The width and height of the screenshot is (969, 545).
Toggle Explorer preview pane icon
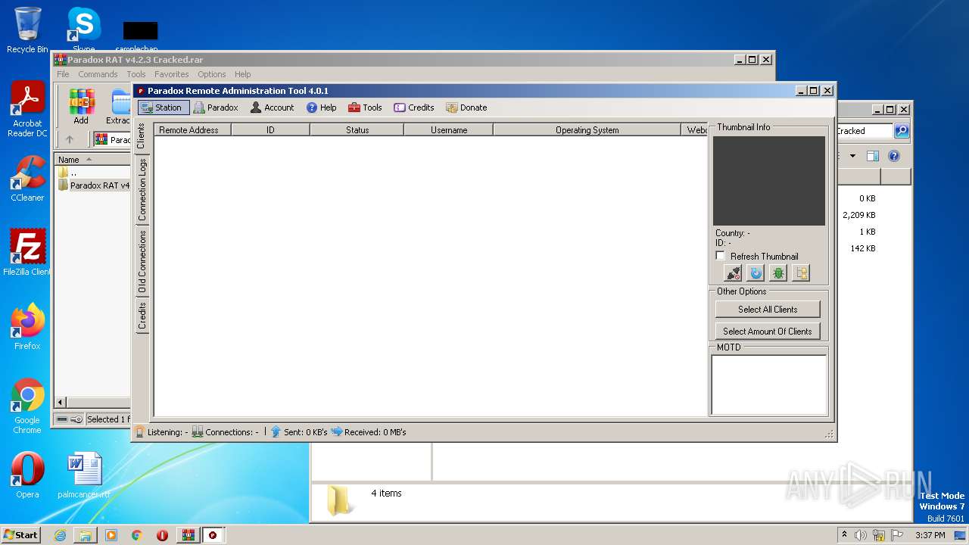coord(872,156)
